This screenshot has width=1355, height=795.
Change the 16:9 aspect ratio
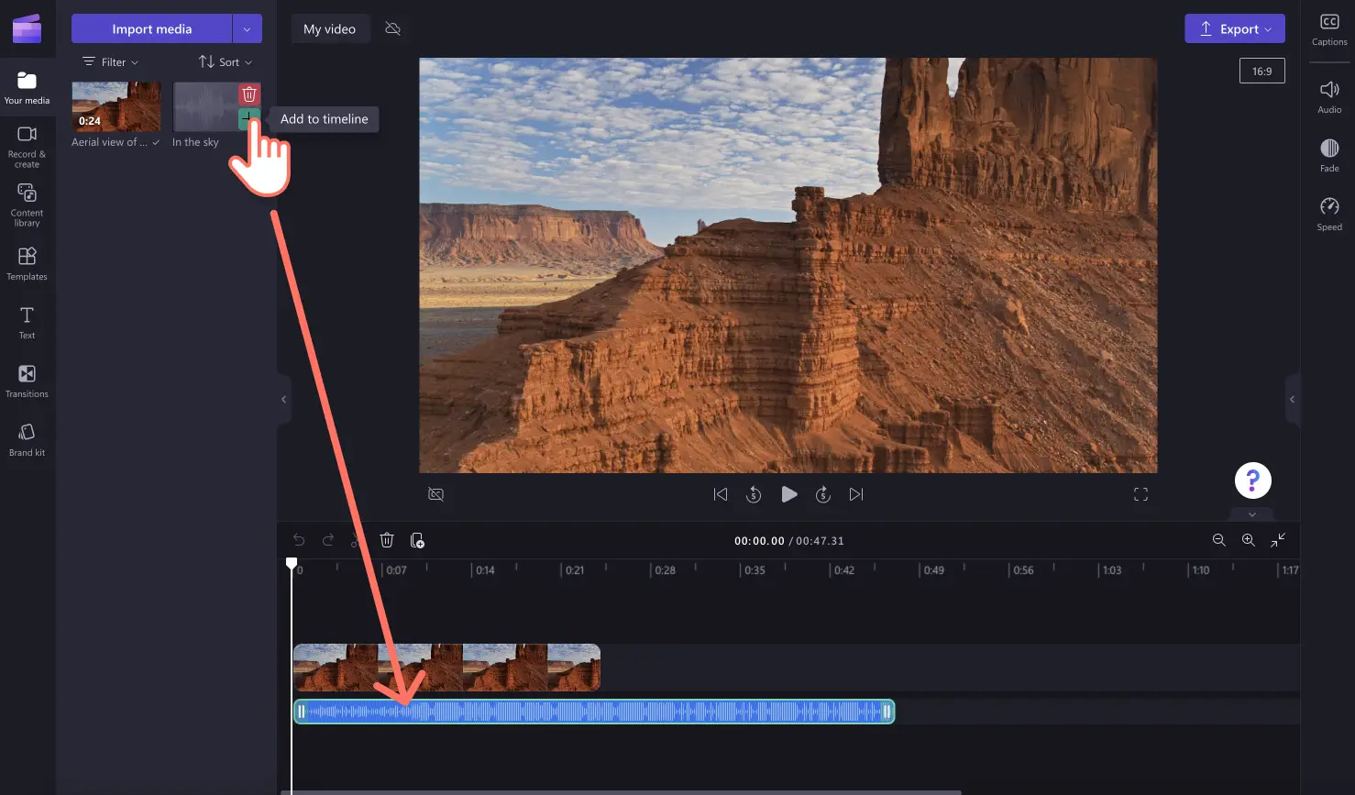click(1261, 71)
